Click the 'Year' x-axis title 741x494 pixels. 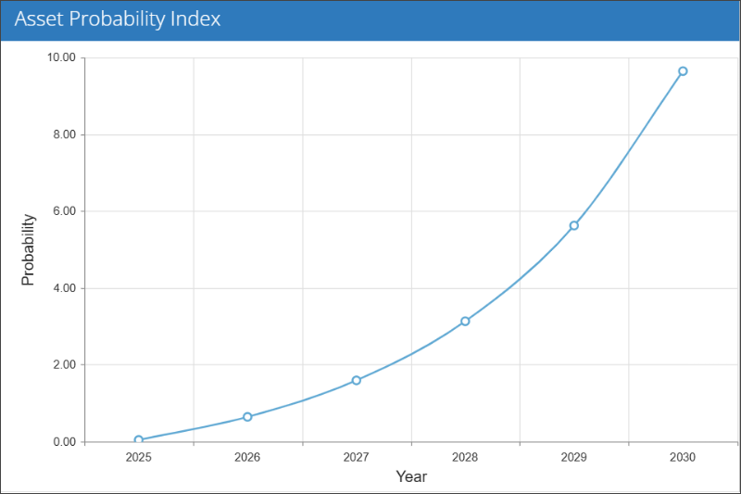(411, 476)
